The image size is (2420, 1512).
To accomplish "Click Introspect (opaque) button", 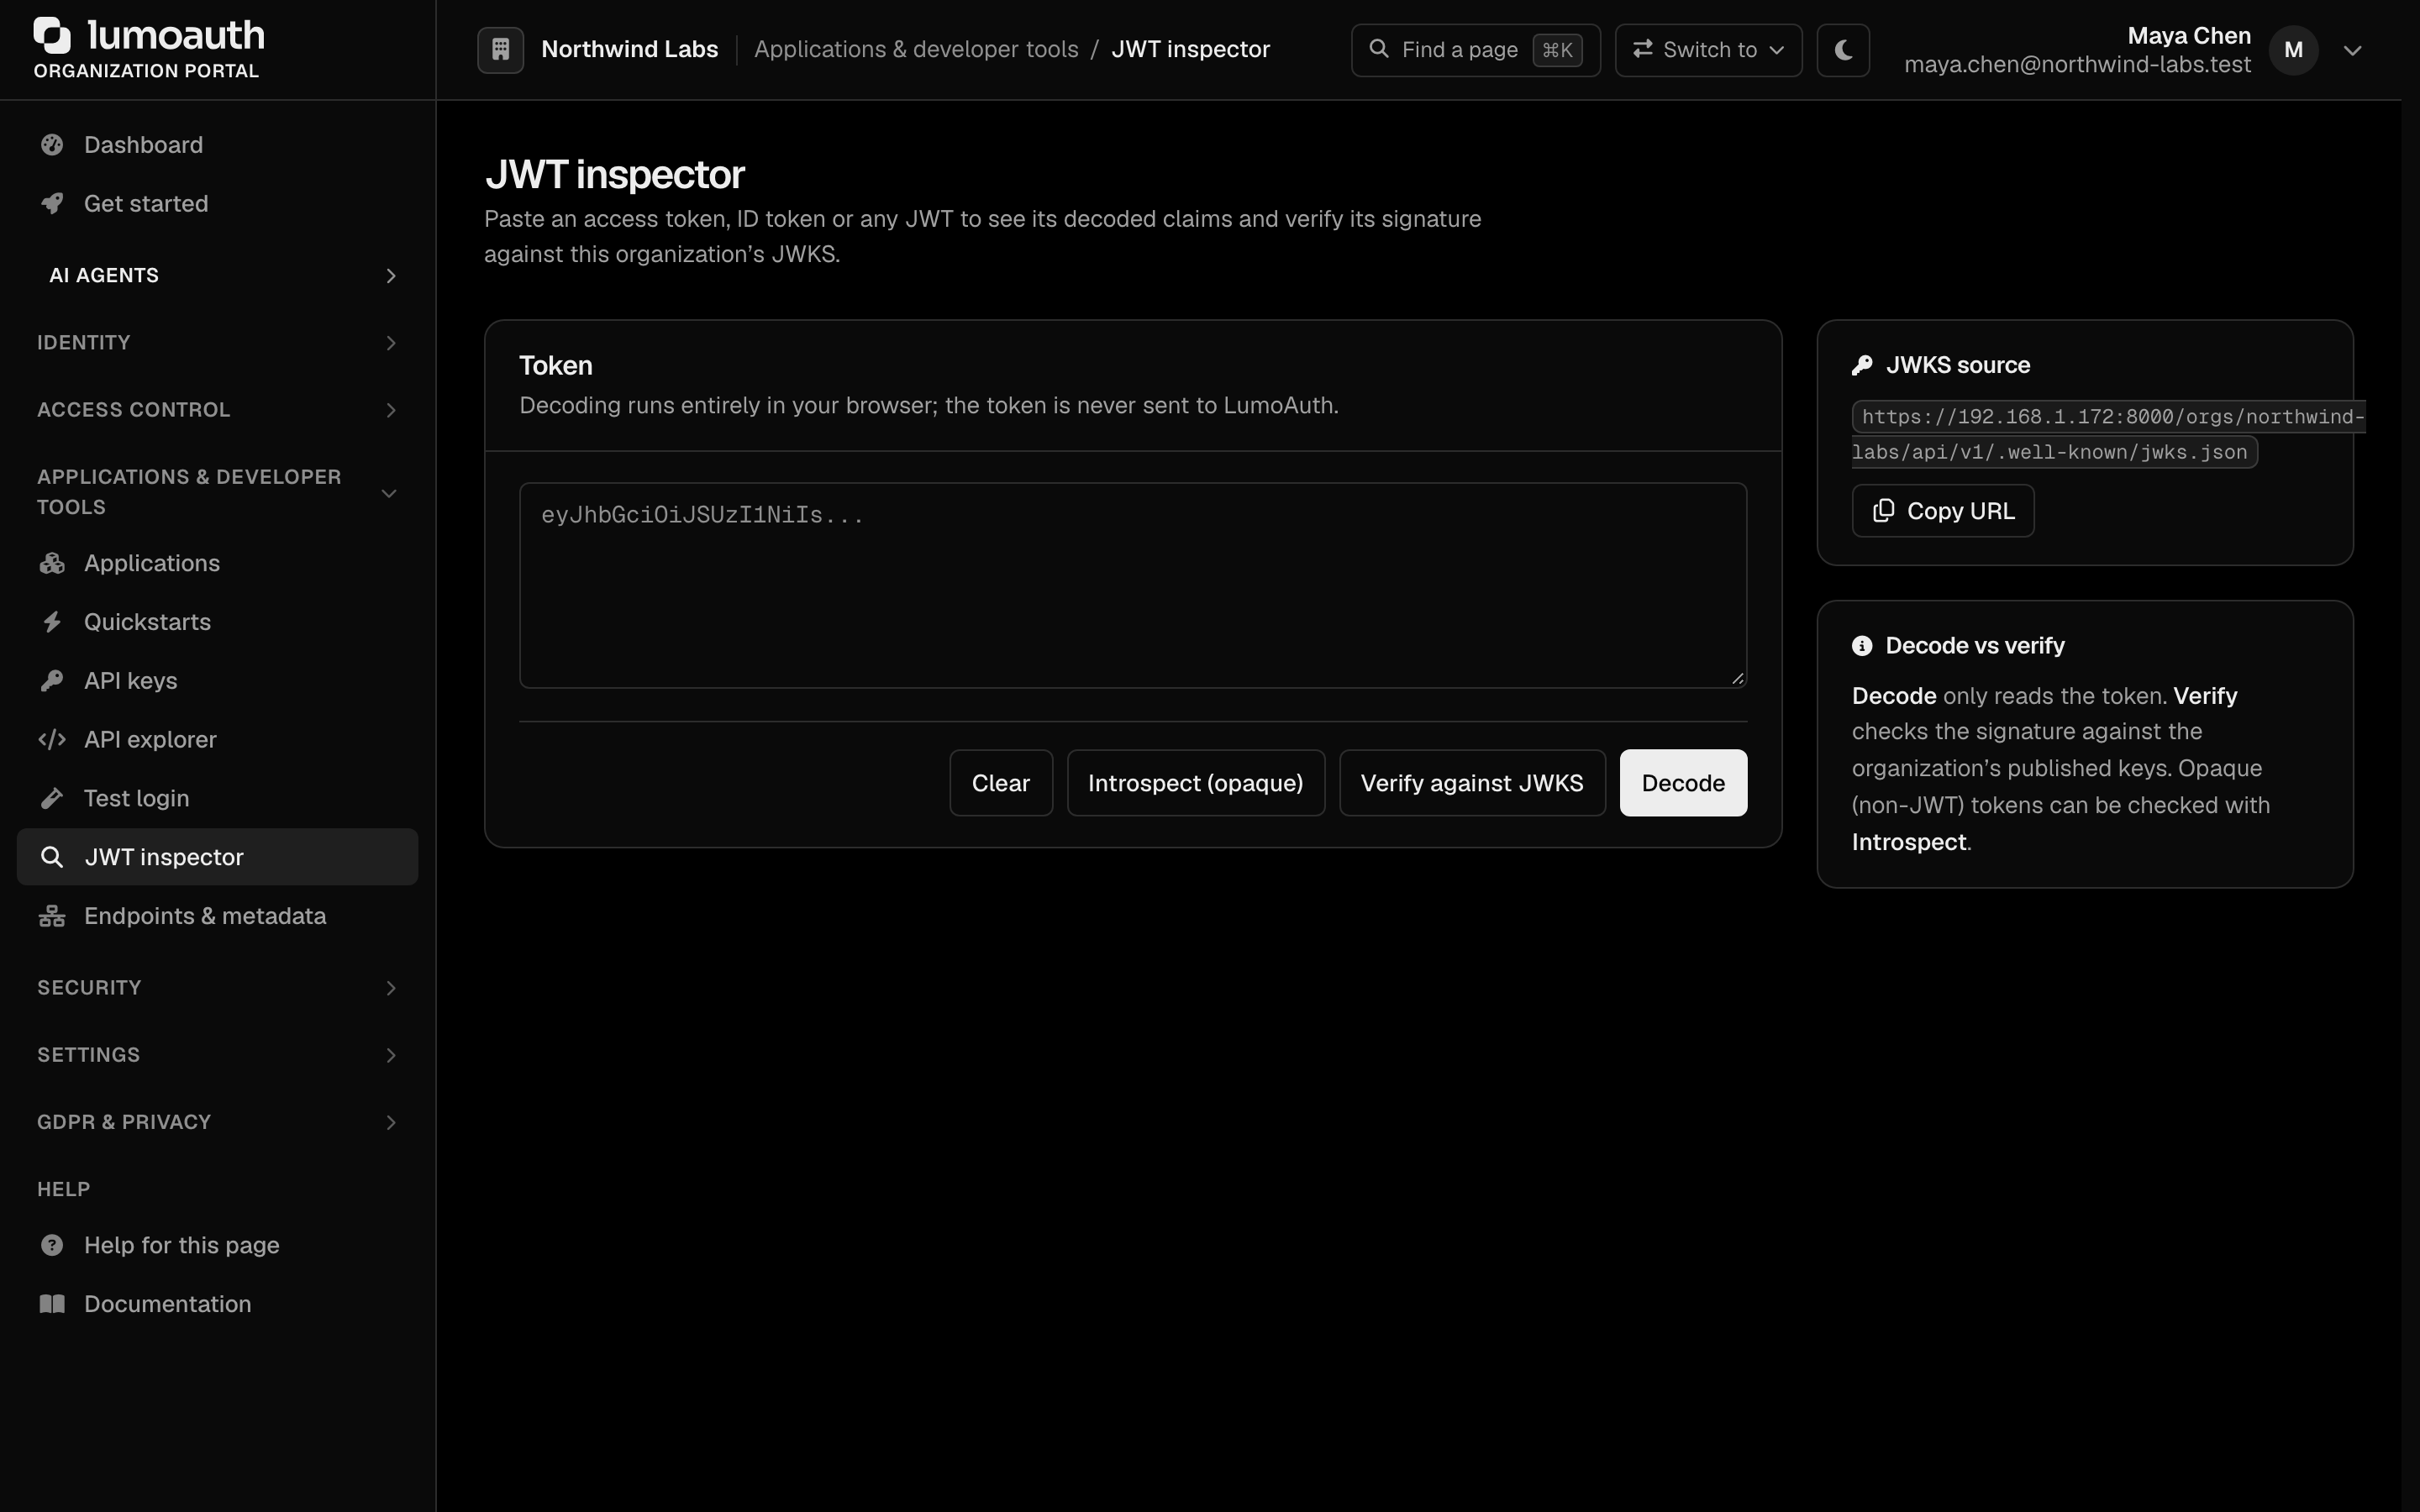I will [x=1195, y=783].
